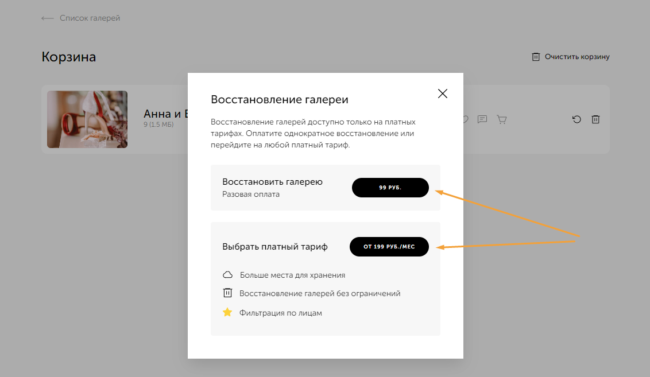
Task: Click the Корзина page heading
Action: coord(69,57)
